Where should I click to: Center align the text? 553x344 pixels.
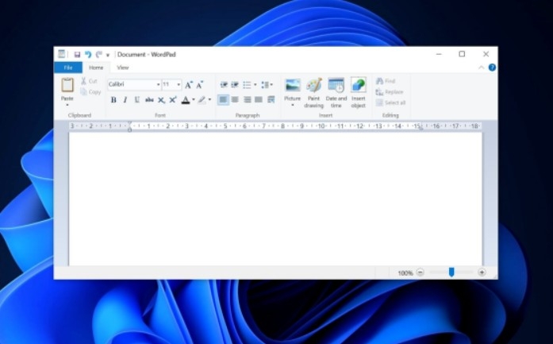235,100
